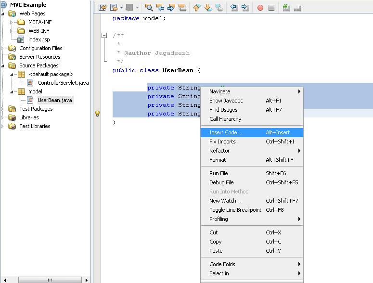Click the model package icon

pos(21,91)
